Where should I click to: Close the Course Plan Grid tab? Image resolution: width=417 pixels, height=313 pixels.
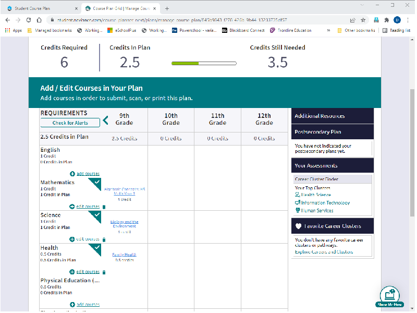click(x=154, y=8)
